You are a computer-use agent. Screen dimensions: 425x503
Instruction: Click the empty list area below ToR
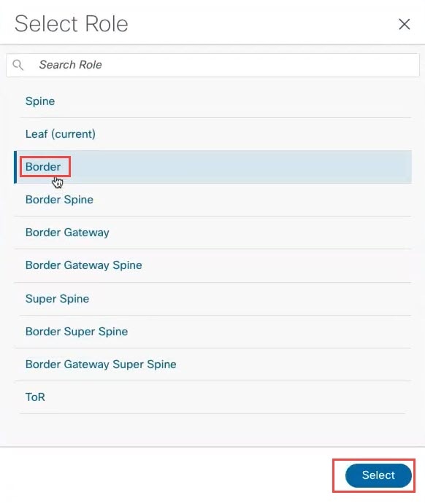pos(212,430)
